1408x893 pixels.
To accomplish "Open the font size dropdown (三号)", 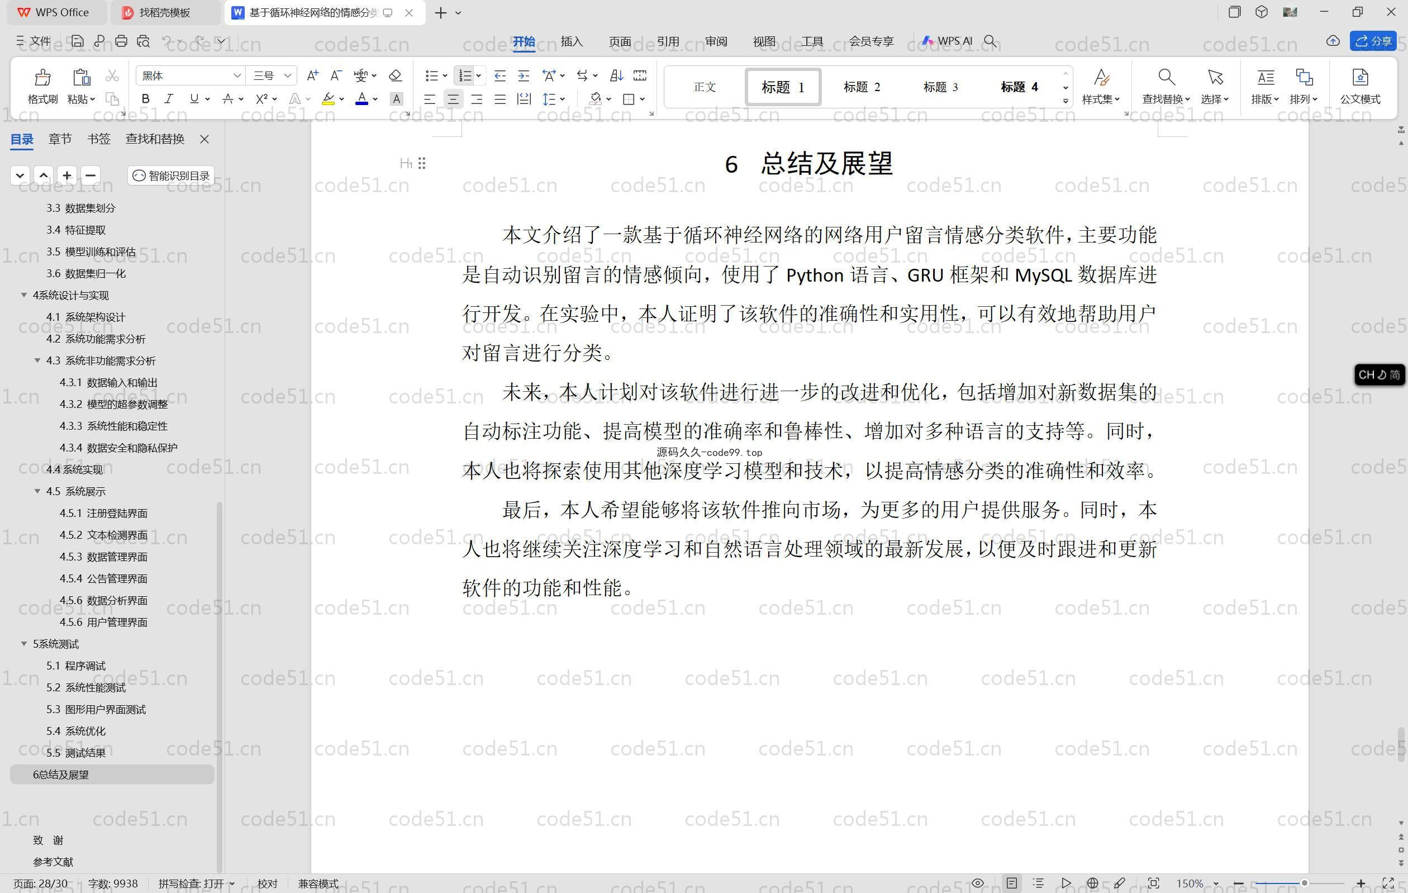I will [x=288, y=75].
